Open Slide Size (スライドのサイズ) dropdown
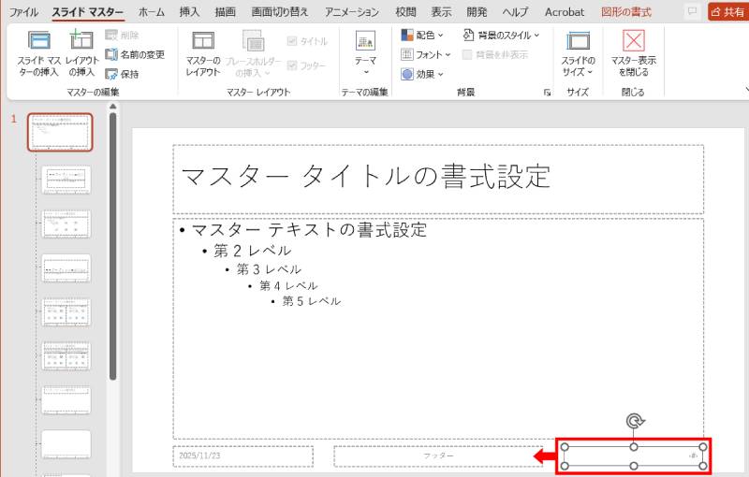This screenshot has height=477, width=749. [578, 53]
